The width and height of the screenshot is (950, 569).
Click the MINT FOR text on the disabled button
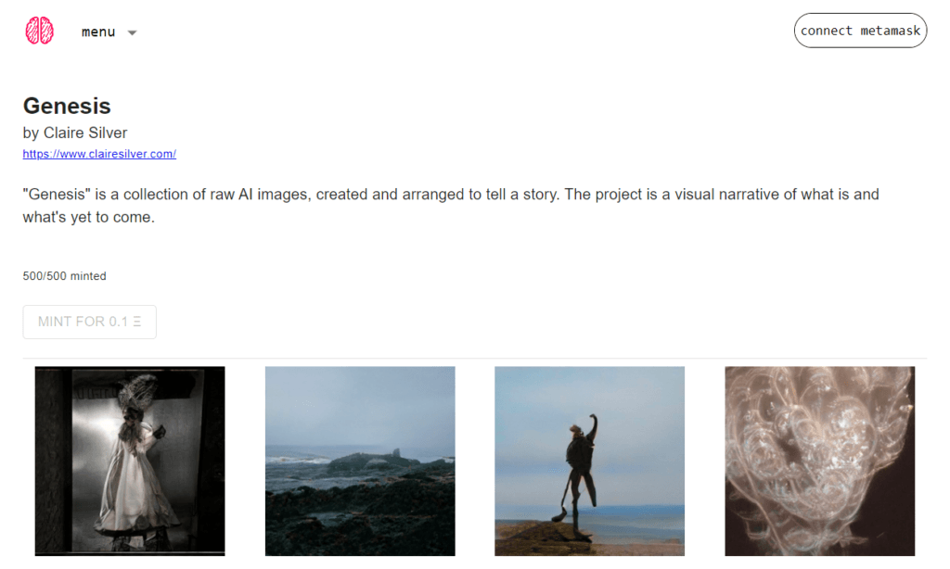point(71,322)
